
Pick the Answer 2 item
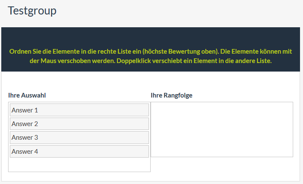(79, 124)
